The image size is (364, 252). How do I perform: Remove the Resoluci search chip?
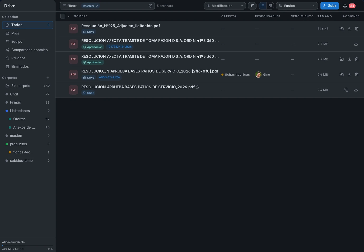[97, 6]
